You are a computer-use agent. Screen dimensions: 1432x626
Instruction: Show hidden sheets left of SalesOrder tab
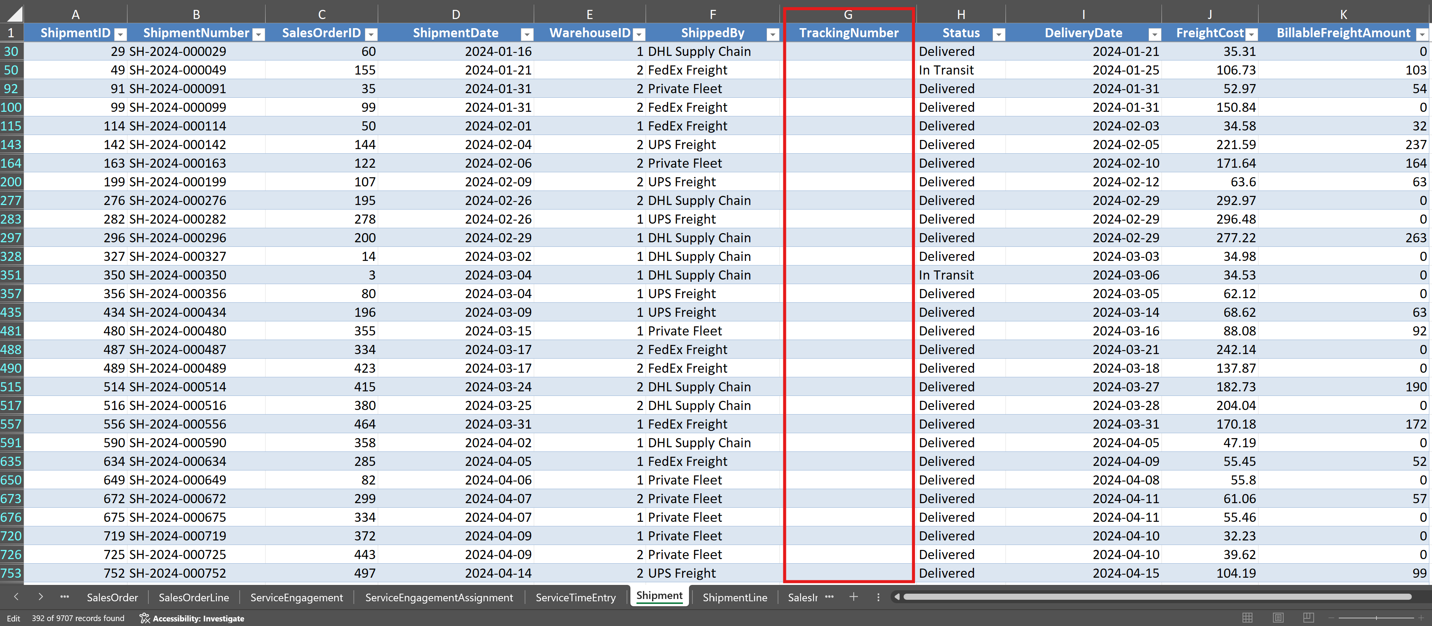64,597
